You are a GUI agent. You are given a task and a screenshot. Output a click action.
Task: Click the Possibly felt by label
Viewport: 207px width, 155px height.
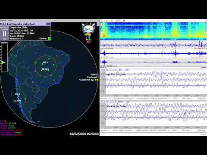coord(86,80)
